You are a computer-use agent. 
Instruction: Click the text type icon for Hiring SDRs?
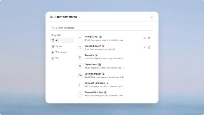[x=80, y=38]
